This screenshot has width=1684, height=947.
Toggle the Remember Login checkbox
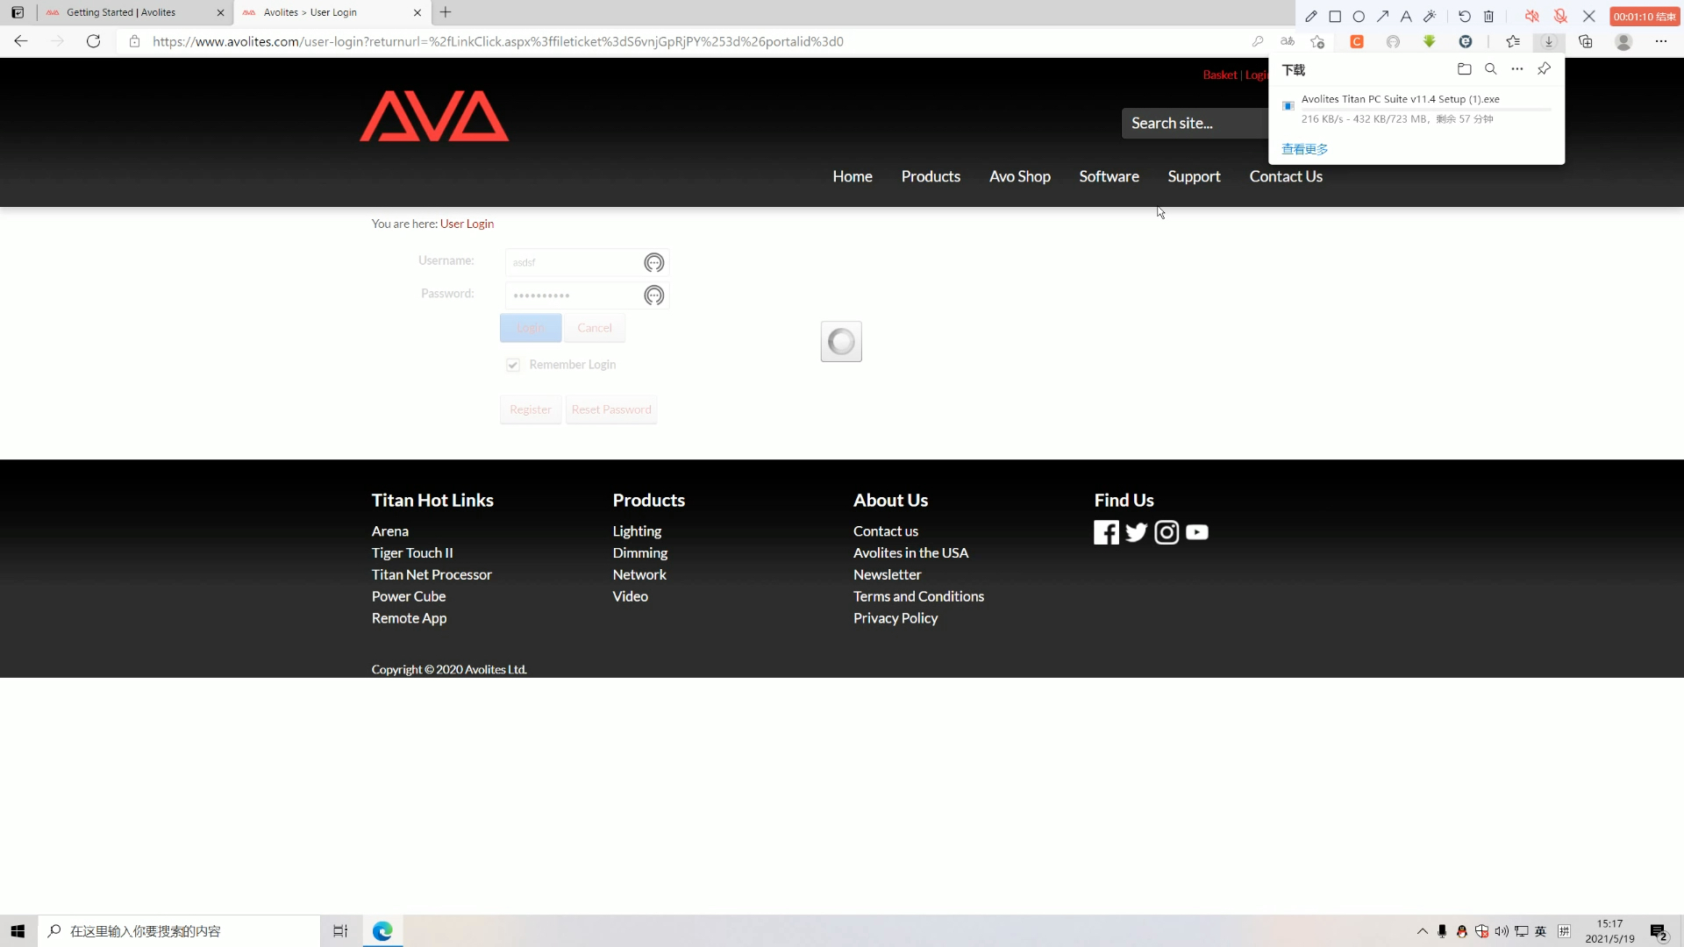(513, 365)
